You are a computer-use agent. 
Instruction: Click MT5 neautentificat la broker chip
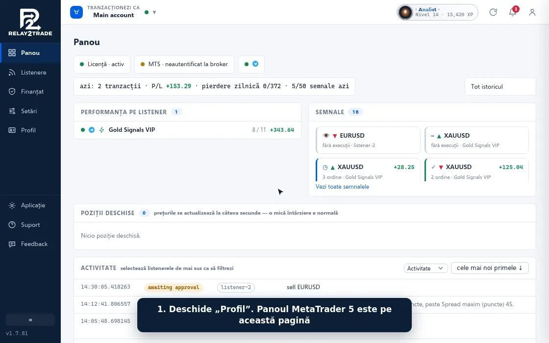tap(184, 64)
